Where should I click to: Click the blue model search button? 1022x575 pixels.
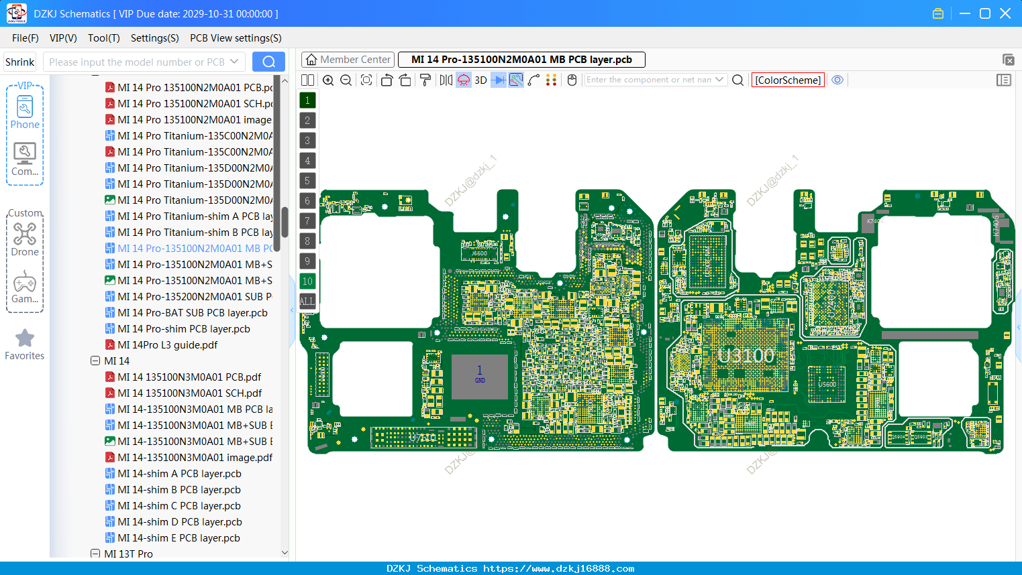pyautogui.click(x=268, y=62)
